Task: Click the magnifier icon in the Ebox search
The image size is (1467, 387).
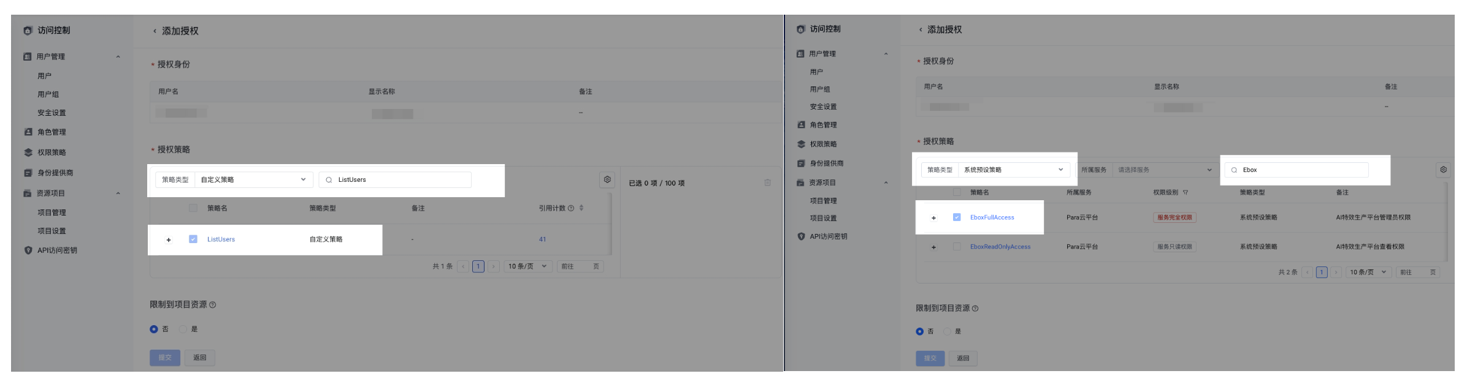Action: [1234, 170]
